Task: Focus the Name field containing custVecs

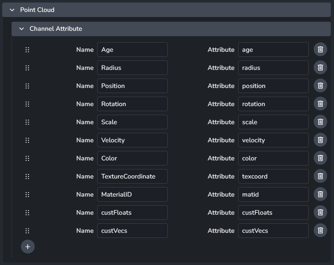Action: tap(132, 231)
